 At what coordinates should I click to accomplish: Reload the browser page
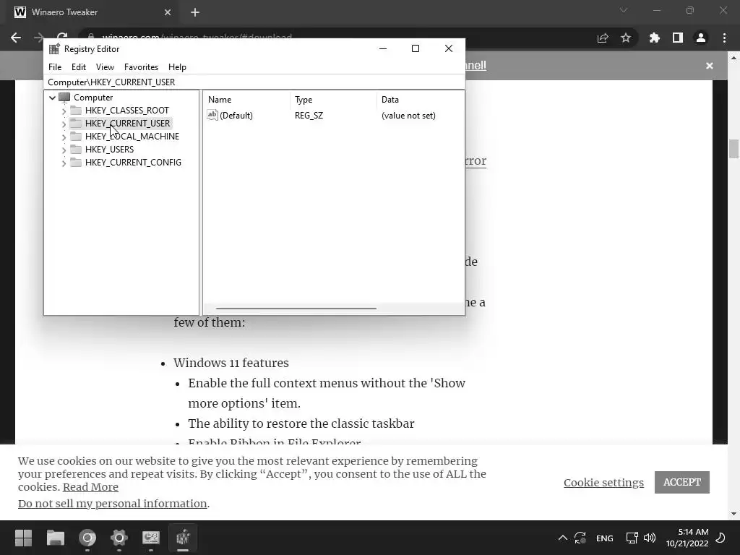(62, 37)
